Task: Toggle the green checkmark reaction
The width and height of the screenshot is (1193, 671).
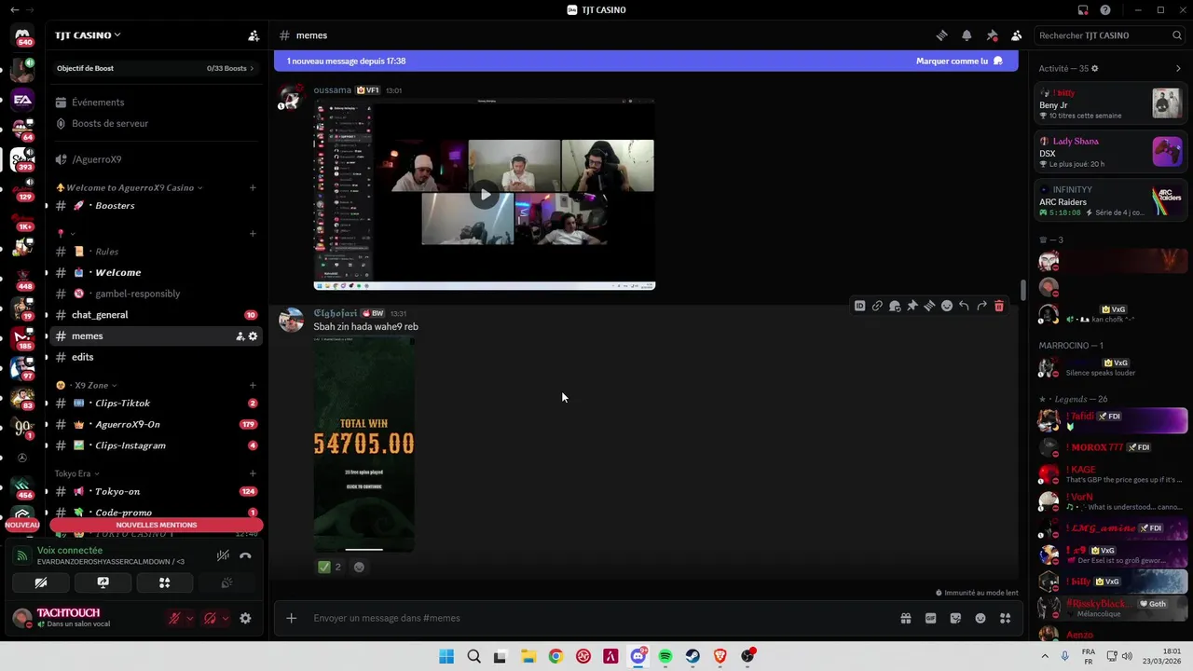Action: point(330,567)
